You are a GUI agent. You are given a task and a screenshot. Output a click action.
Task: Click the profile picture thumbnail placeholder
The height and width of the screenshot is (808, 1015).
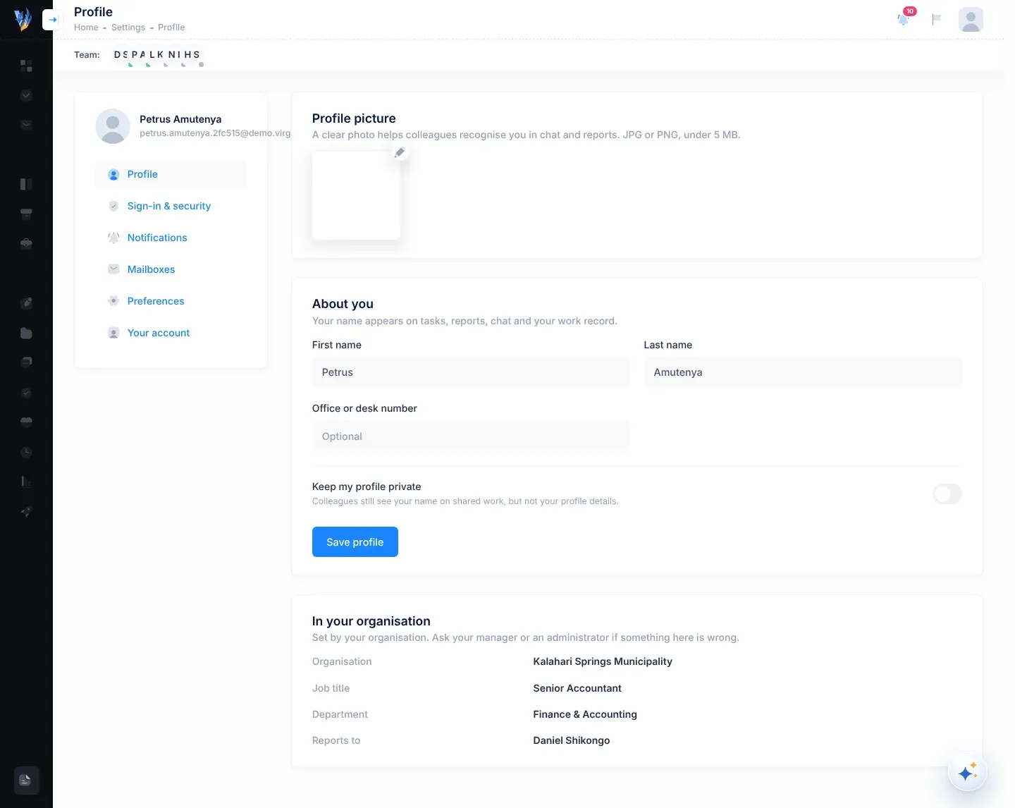pos(356,195)
